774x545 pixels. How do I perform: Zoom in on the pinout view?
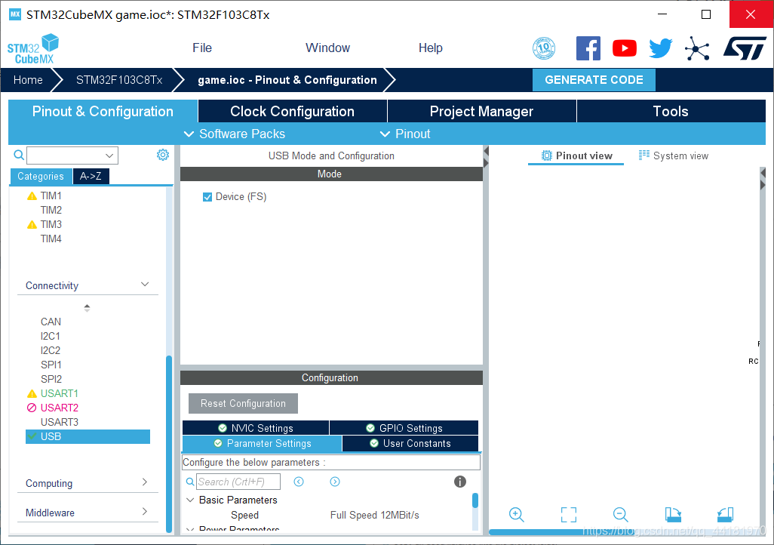coord(516,514)
